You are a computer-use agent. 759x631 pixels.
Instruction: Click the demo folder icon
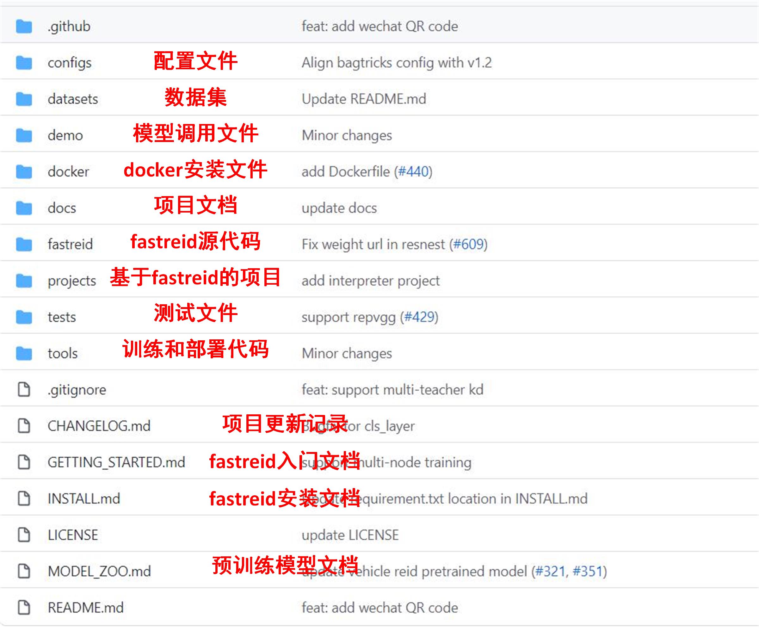point(24,135)
